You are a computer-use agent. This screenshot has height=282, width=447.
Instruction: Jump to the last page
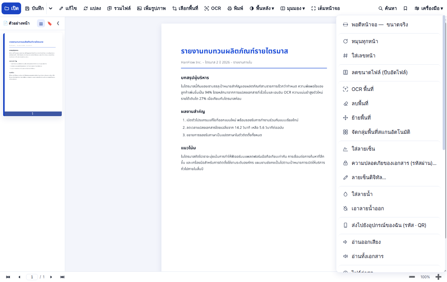(x=62, y=277)
